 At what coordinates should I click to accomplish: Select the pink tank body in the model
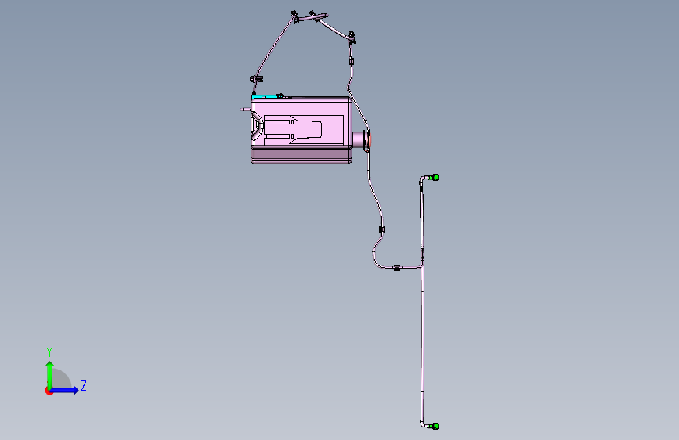301,130
